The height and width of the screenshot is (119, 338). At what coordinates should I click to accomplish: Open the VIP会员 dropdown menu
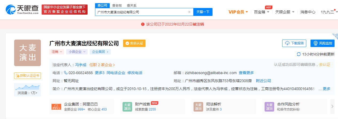pyautogui.click(x=238, y=12)
